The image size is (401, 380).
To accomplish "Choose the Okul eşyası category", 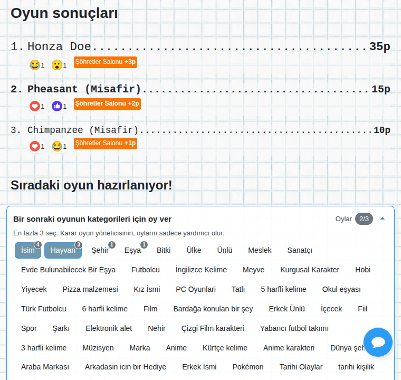I will [341, 289].
